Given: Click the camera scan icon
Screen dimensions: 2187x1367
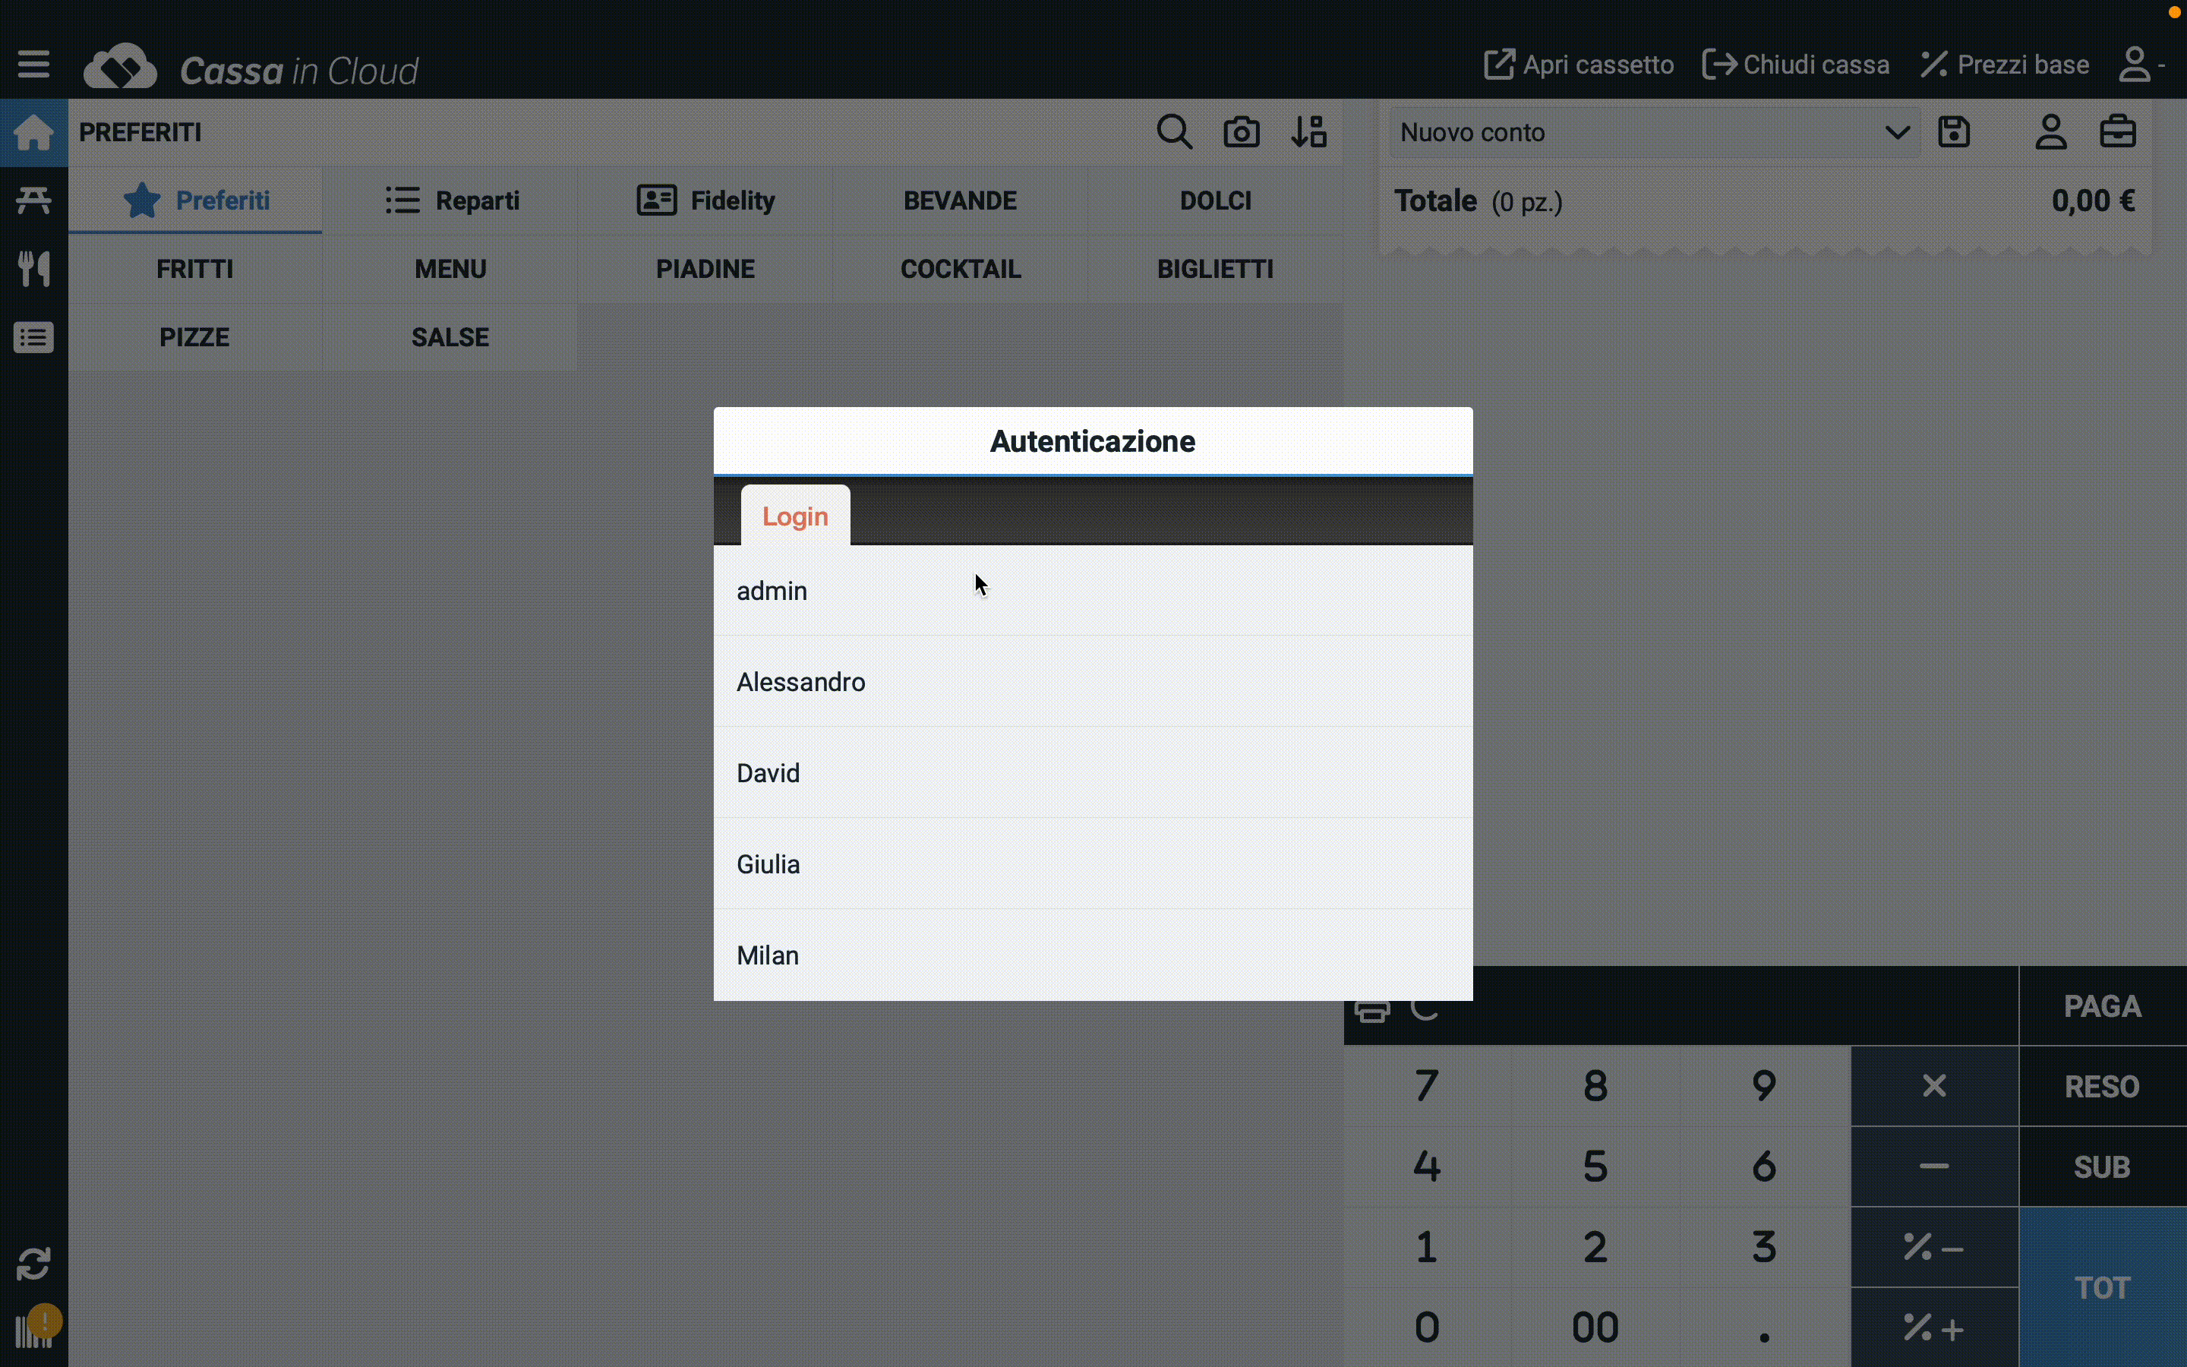Looking at the screenshot, I should (1241, 132).
